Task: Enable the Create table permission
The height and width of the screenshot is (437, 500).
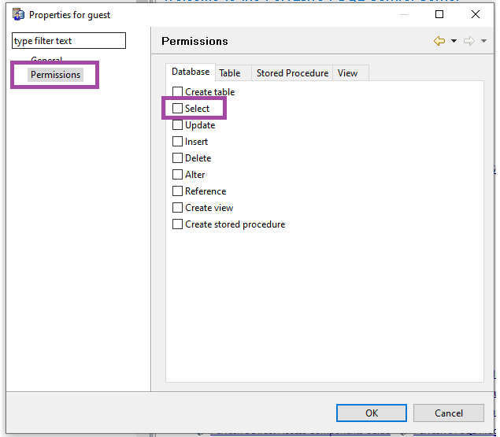Action: (178, 92)
